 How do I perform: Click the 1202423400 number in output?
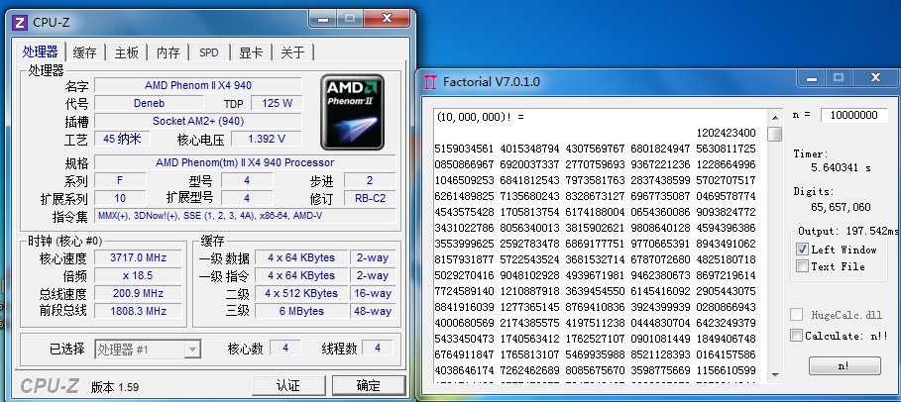point(726,134)
